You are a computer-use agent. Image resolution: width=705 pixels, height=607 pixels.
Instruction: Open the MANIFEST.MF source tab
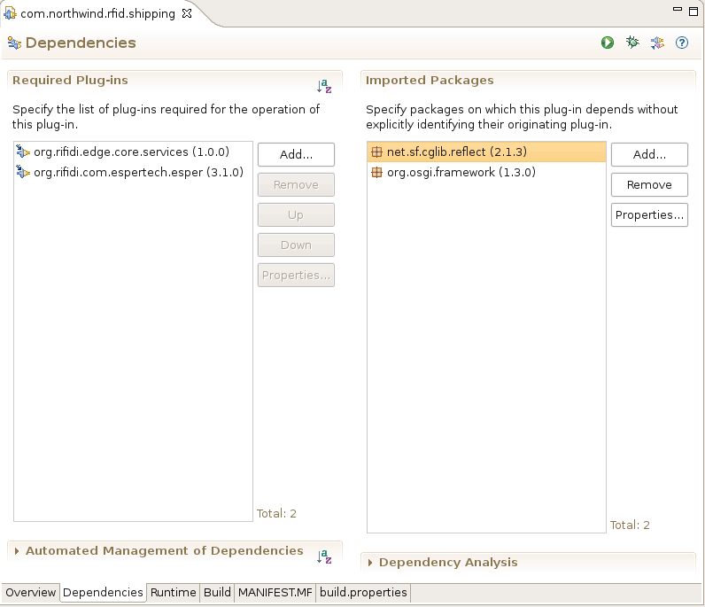click(275, 592)
